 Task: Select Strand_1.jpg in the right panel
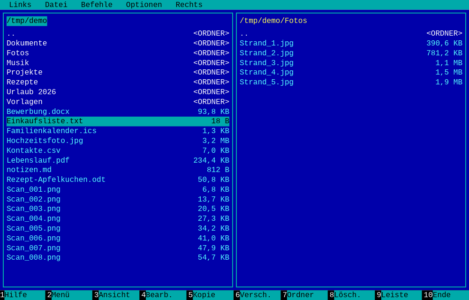point(351,43)
